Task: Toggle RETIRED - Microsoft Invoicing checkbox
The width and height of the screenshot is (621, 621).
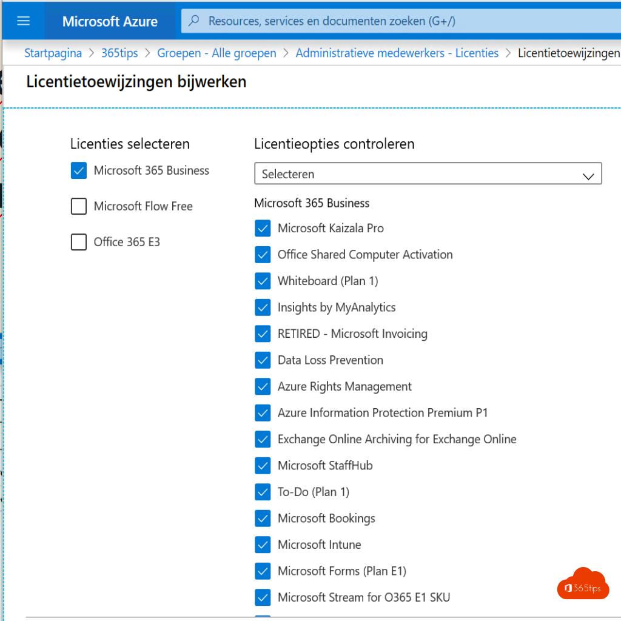Action: click(x=263, y=334)
